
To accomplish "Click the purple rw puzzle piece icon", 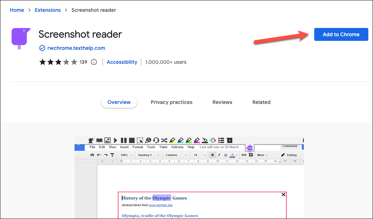I will (x=249, y=148).
